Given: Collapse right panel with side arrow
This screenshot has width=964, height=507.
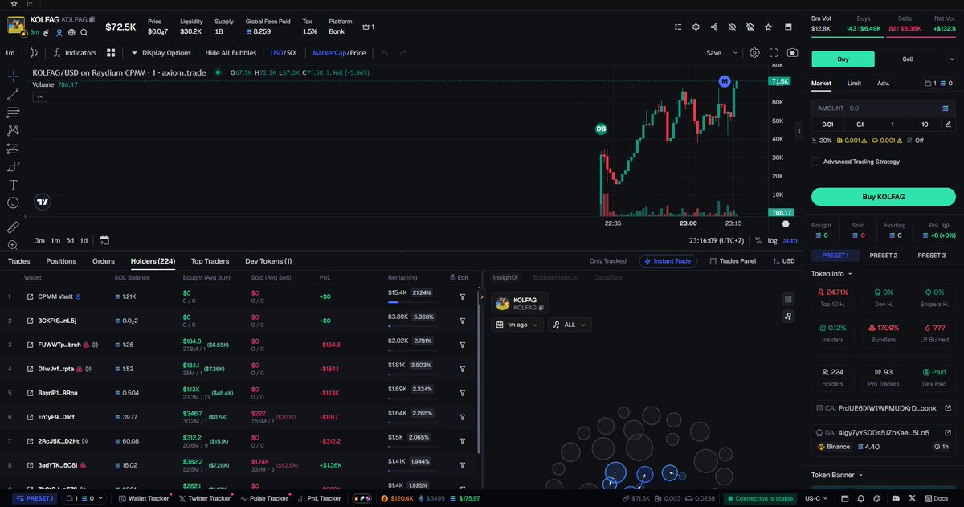Looking at the screenshot, I should 799,130.
